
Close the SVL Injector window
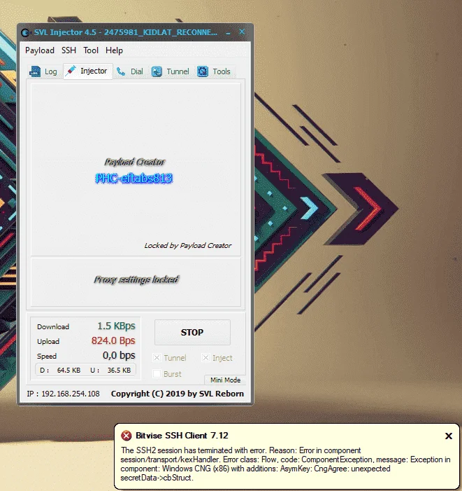(242, 32)
